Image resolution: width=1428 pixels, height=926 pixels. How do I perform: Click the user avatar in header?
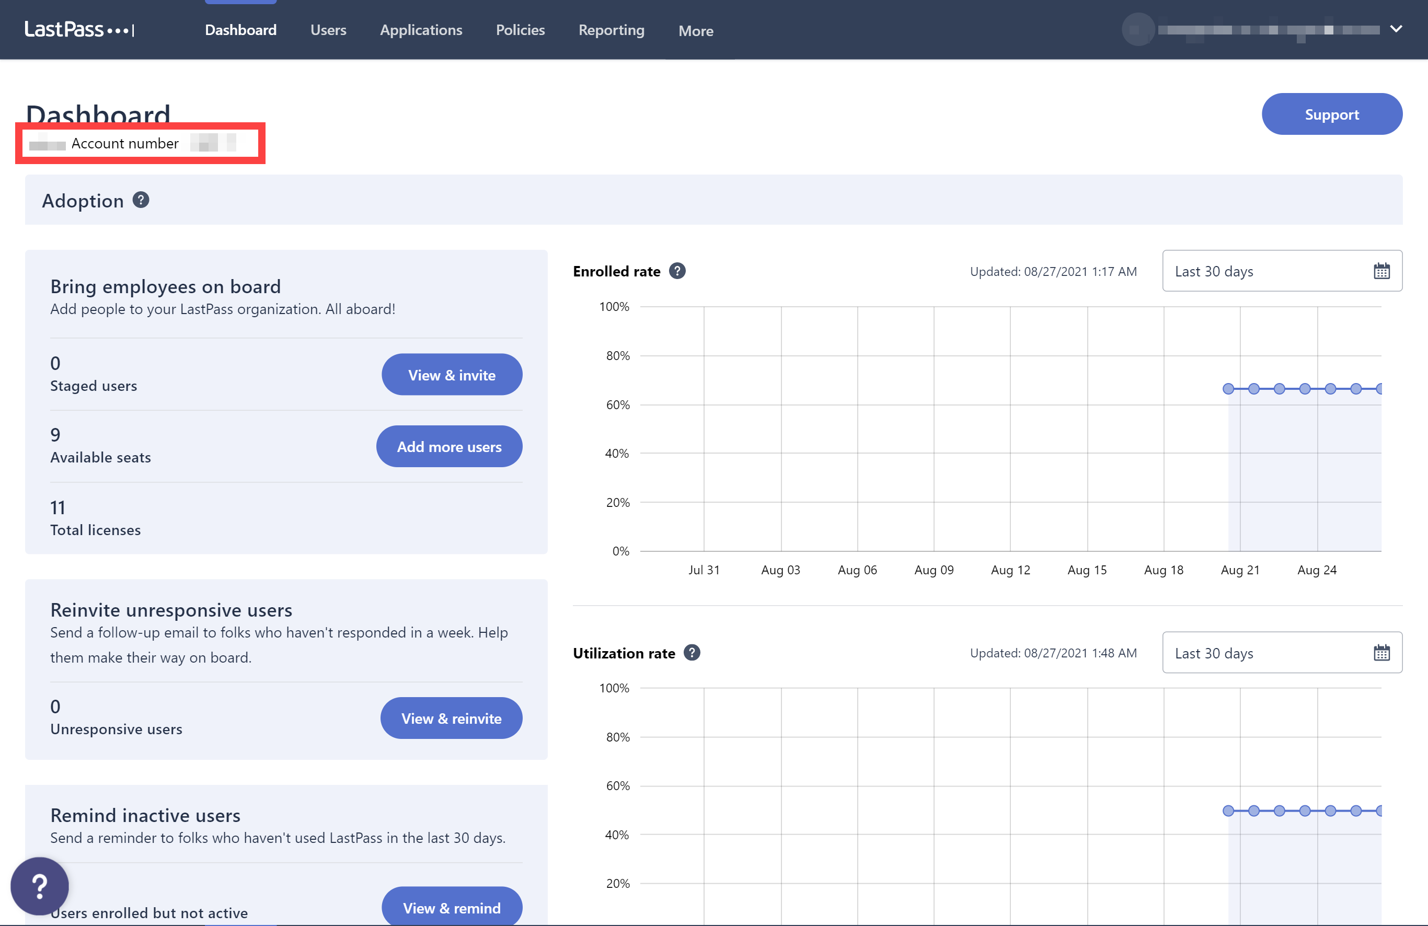pyautogui.click(x=1137, y=29)
